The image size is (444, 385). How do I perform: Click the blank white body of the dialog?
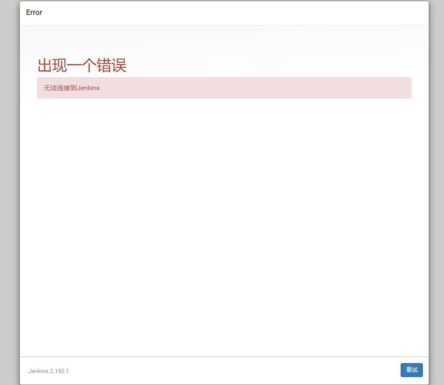coord(224,227)
